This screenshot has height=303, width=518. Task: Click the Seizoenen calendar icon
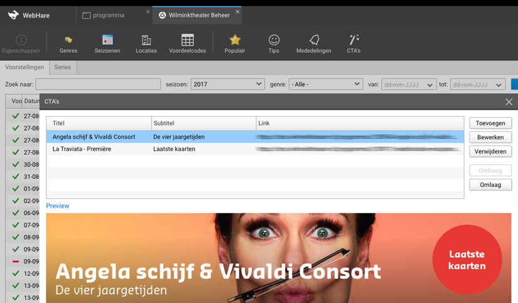tap(107, 40)
